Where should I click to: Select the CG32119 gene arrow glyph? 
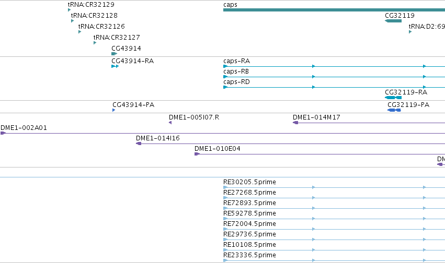pos(393,21)
